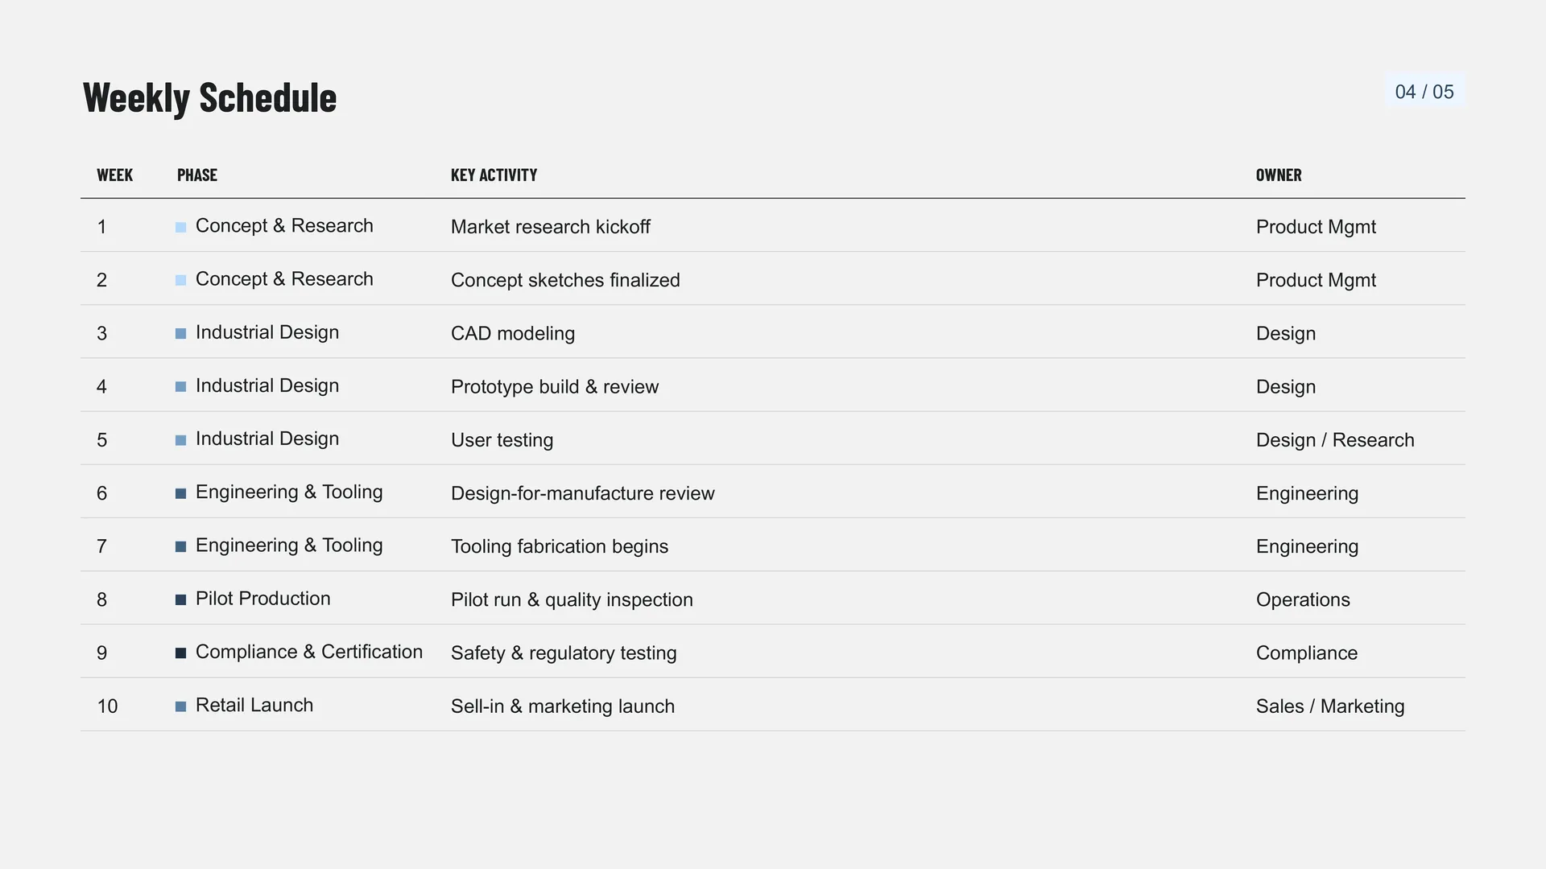Click the Retail Launch color square

[180, 706]
